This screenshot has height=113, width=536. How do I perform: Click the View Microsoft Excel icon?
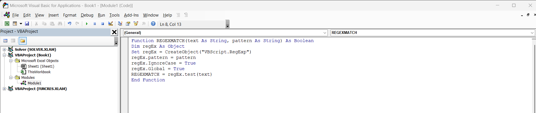click(7, 24)
